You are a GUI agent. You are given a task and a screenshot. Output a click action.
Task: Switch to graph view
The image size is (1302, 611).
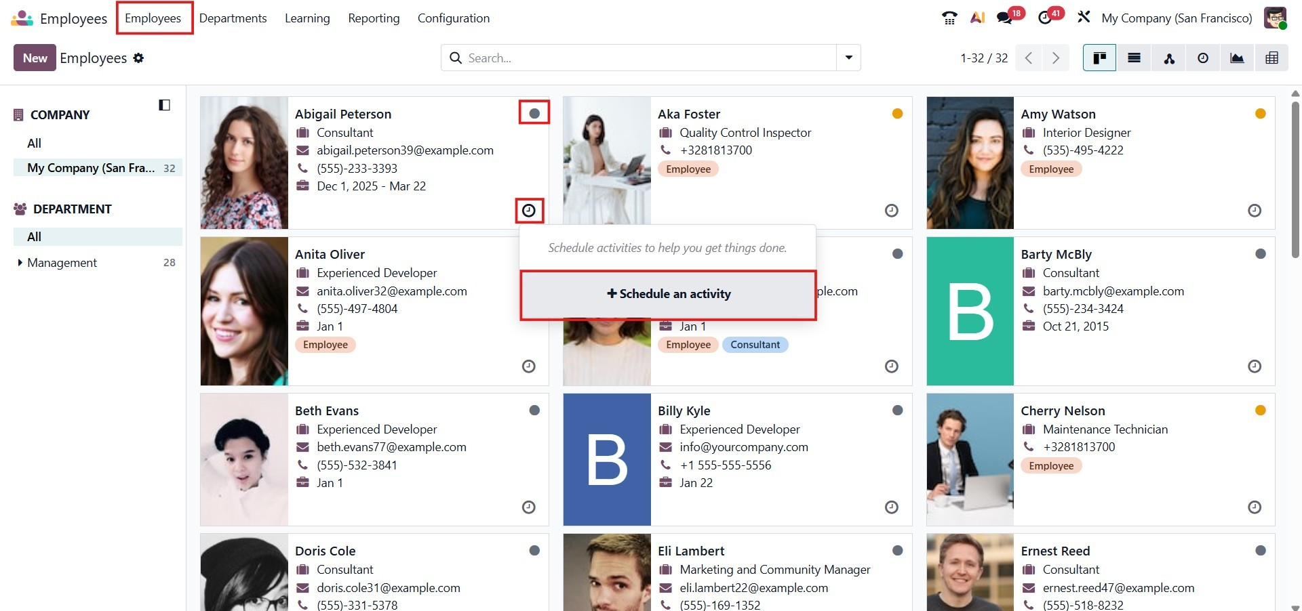click(x=1237, y=58)
